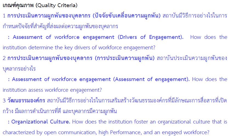230x138 pixels.
Task: Click the Thai line 'บุคลากรอย่างไร'
Action: 19,69
